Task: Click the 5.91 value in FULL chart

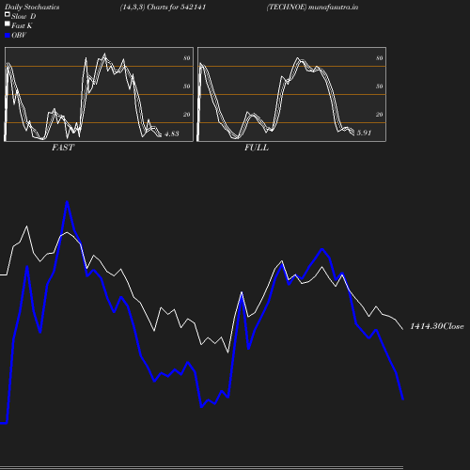Action: pyautogui.click(x=364, y=133)
